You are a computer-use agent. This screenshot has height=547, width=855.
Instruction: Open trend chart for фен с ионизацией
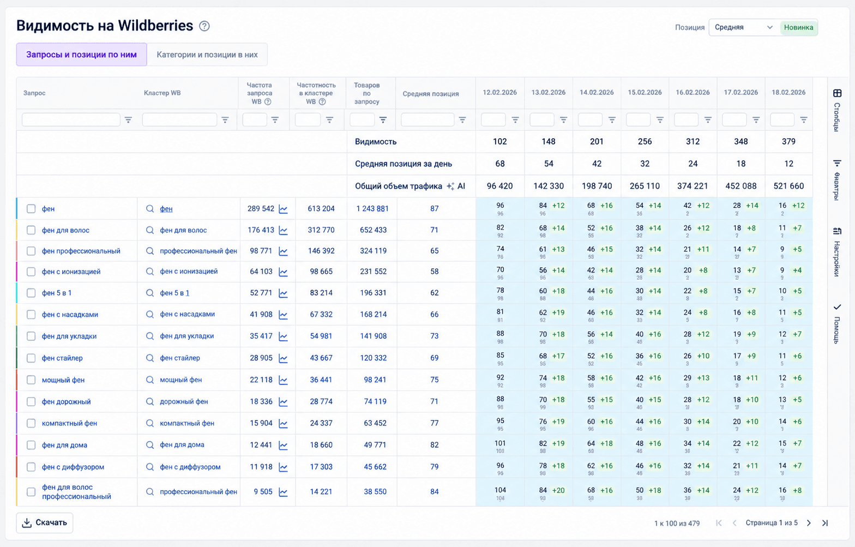click(283, 272)
